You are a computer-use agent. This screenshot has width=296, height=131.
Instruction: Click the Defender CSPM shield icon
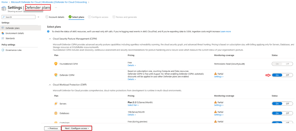pyautogui.click(x=56, y=75)
